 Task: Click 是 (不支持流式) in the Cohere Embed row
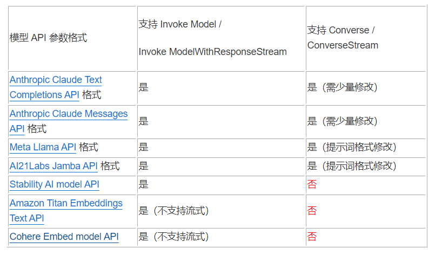tap(173, 237)
